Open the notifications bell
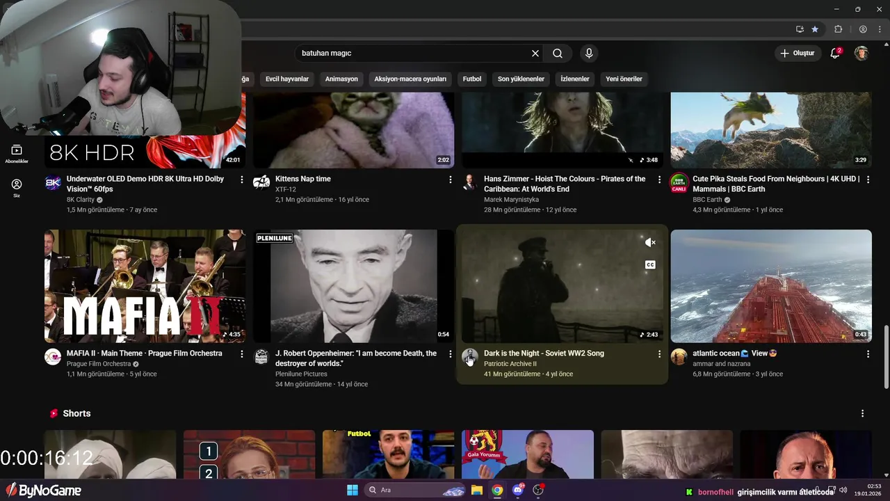The image size is (890, 501). 836,54
